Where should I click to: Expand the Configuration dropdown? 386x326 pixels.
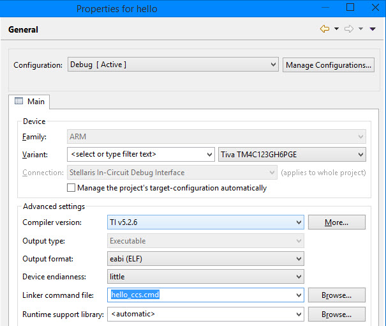tap(273, 65)
